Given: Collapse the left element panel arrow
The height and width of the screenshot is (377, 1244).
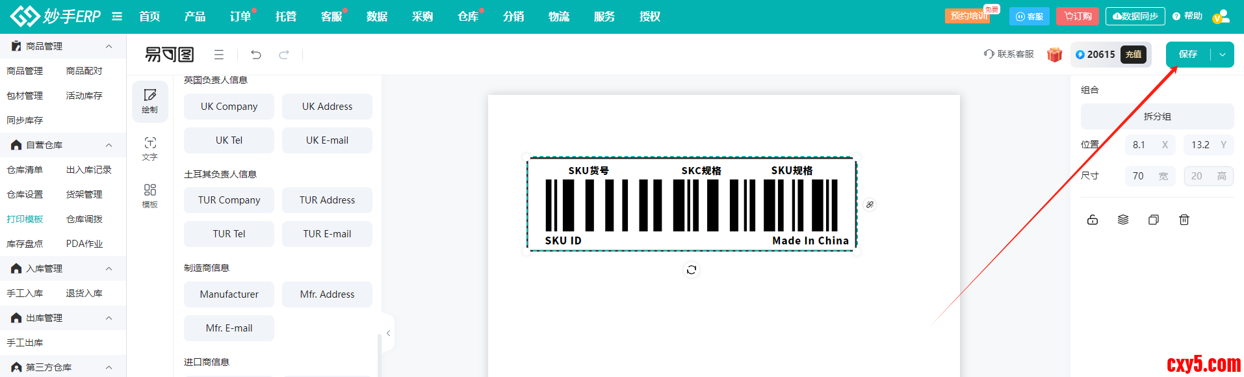Looking at the screenshot, I should click(x=388, y=333).
